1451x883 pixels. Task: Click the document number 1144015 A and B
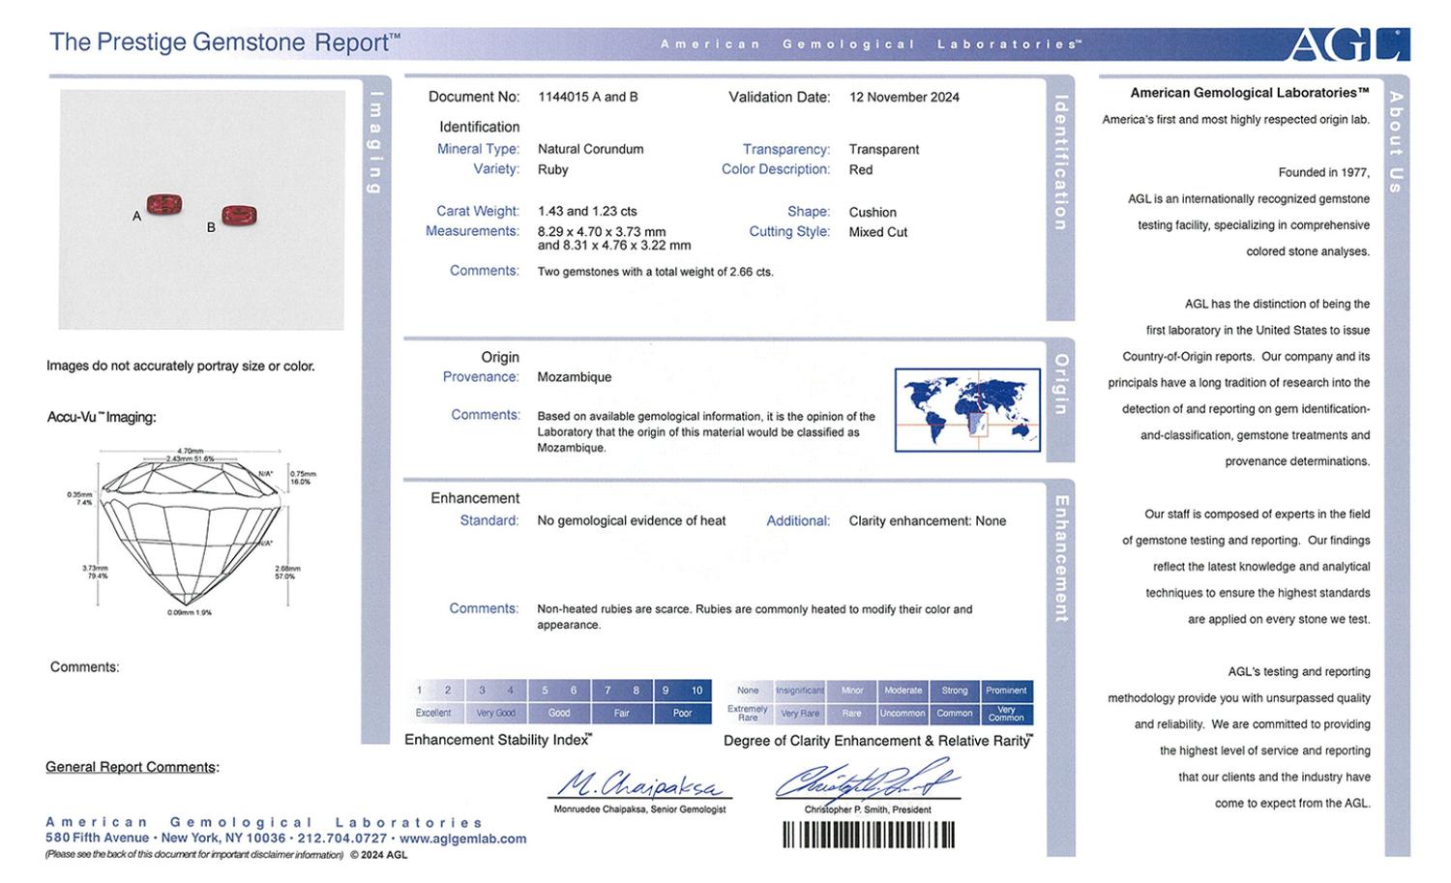point(588,97)
